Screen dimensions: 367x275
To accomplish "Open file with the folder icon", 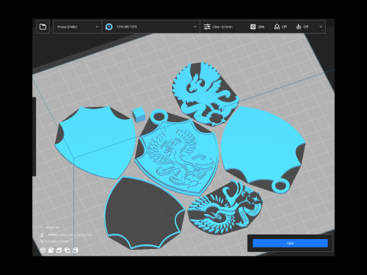I will [x=43, y=27].
